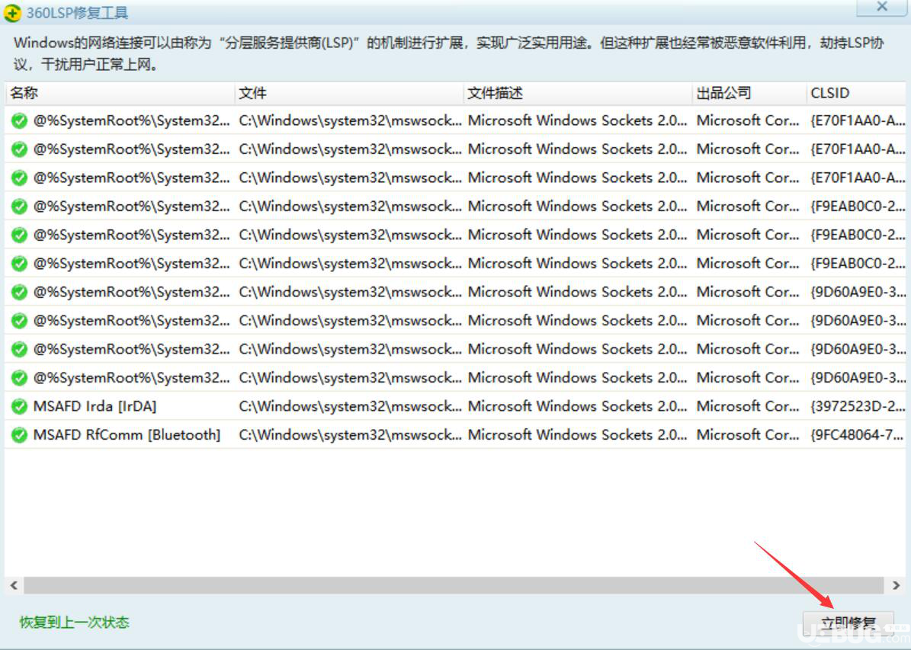Click the horizontal scrollbar thumb
This screenshot has width=911, height=650.
pyautogui.click(x=454, y=585)
